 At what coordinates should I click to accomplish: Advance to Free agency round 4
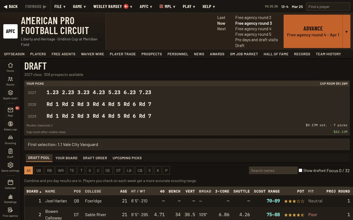(313, 31)
